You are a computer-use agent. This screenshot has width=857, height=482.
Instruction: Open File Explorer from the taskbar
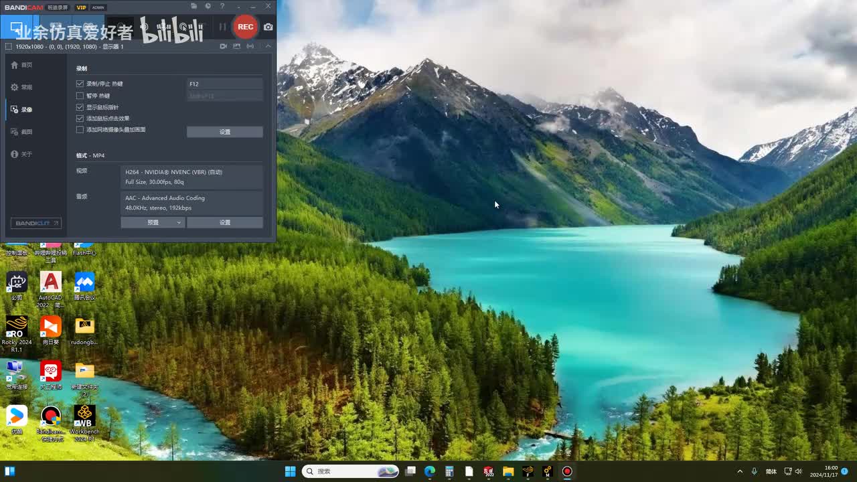pyautogui.click(x=508, y=471)
